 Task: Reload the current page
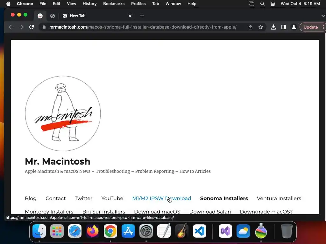[32, 27]
